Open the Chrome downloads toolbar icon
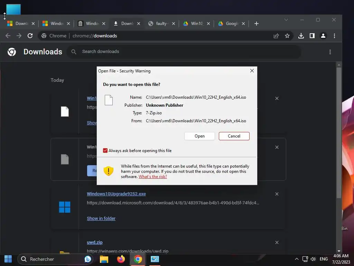The image size is (354, 266). click(x=301, y=36)
